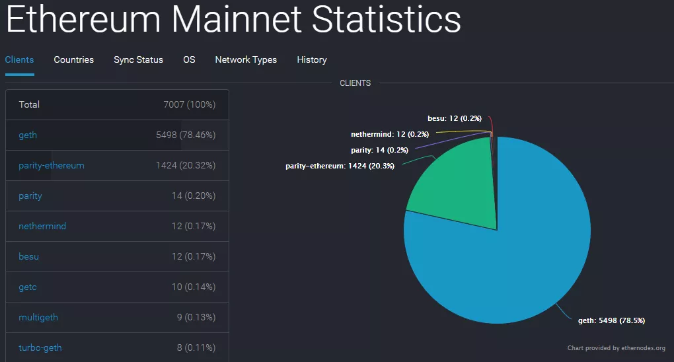Open the getc client link
Image resolution: width=674 pixels, height=362 pixels.
[x=28, y=287]
